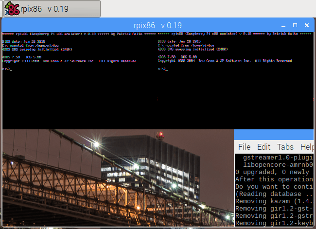Click the rpix86 v 0.19 window title
This screenshot has height=229, width=316.
[x=158, y=26]
